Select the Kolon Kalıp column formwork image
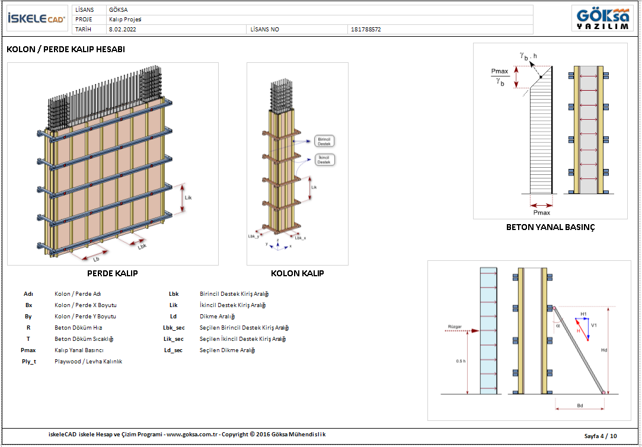Image resolution: width=642 pixels, height=447 pixels. (297, 164)
